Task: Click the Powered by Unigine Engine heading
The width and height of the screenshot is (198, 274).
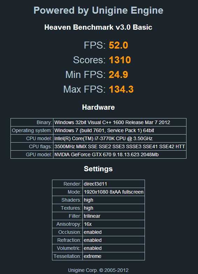Action: (x=98, y=10)
